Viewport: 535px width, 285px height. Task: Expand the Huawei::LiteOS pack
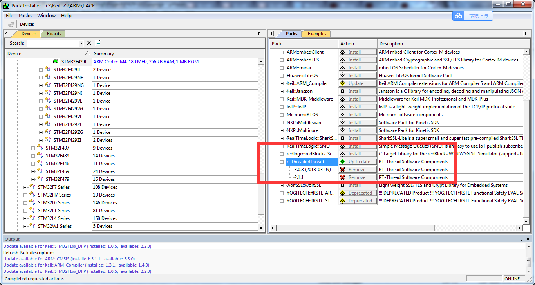(282, 76)
